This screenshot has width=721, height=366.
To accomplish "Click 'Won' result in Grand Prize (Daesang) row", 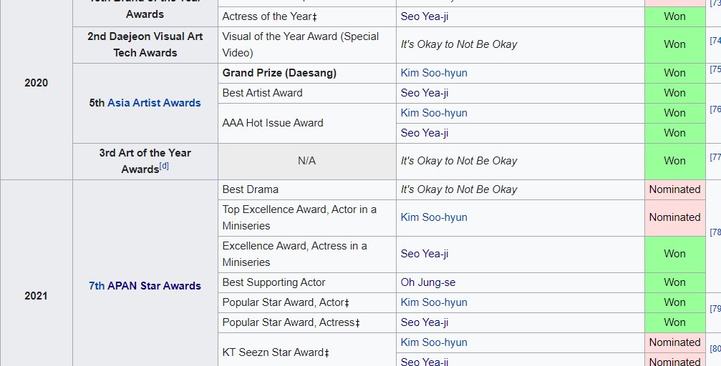I will click(x=674, y=73).
